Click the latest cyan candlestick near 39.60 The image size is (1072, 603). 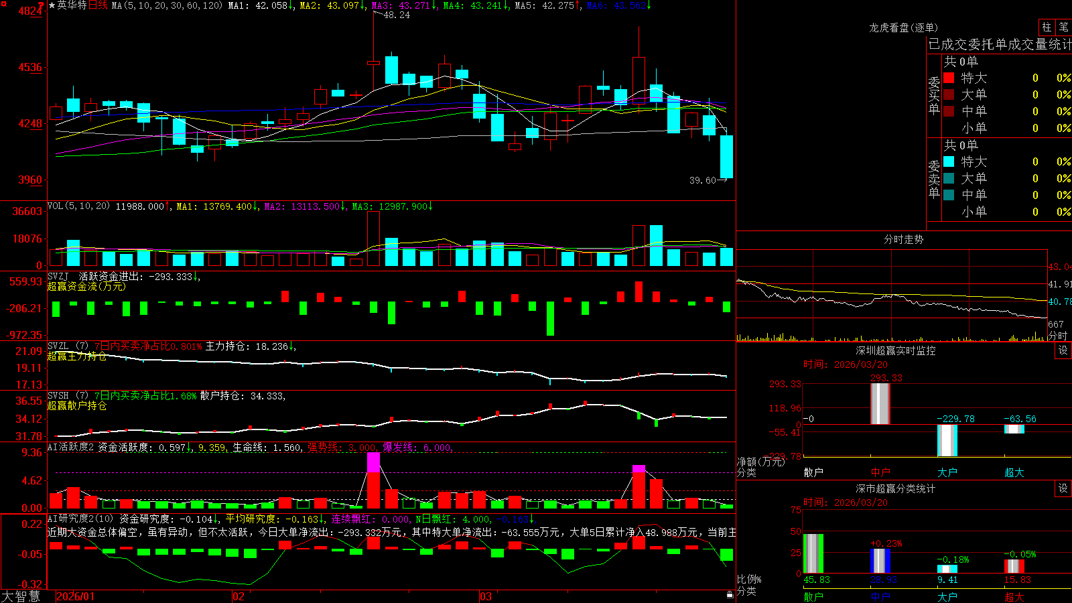[726, 157]
